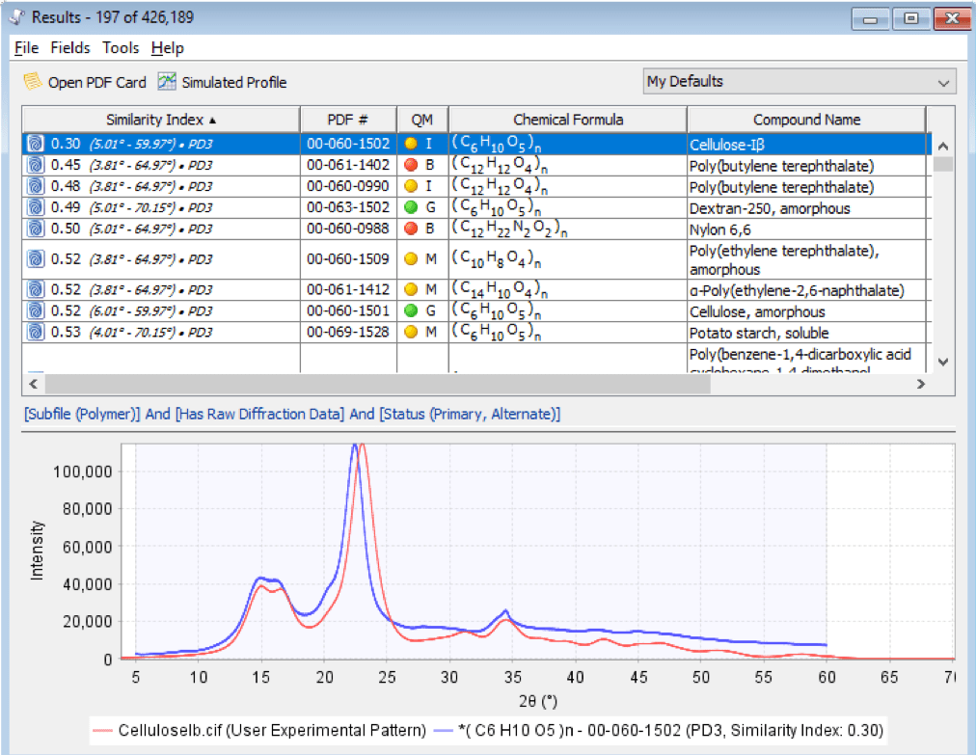
Task: Click fingerprint icon for Nylon 6,6 row
Action: [x=36, y=229]
